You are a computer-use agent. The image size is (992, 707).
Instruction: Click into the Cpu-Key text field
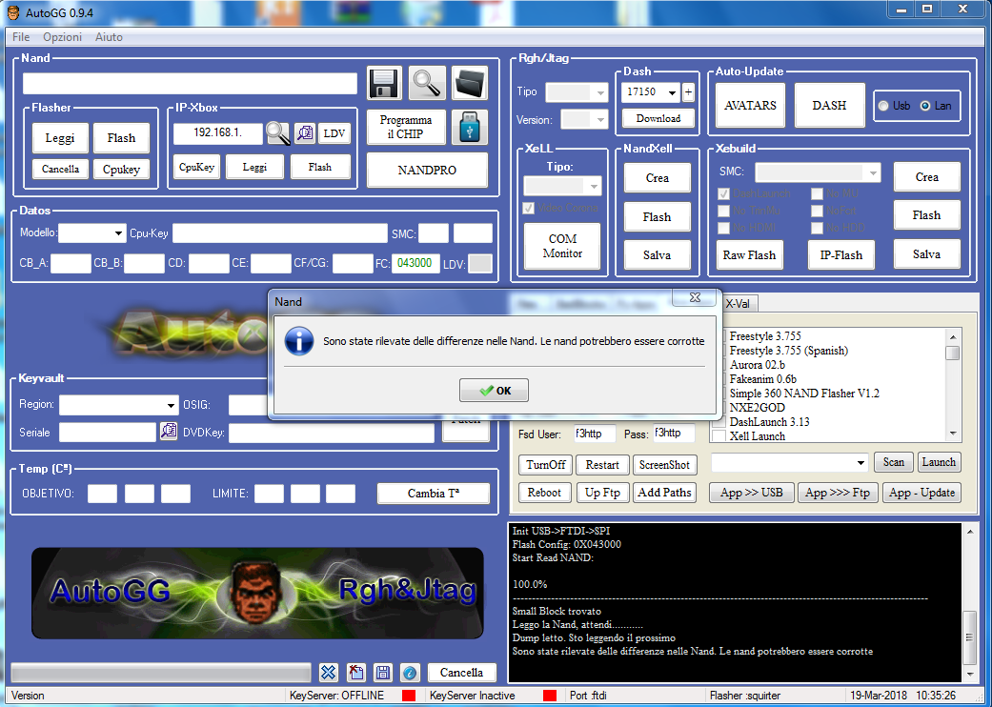[279, 233]
